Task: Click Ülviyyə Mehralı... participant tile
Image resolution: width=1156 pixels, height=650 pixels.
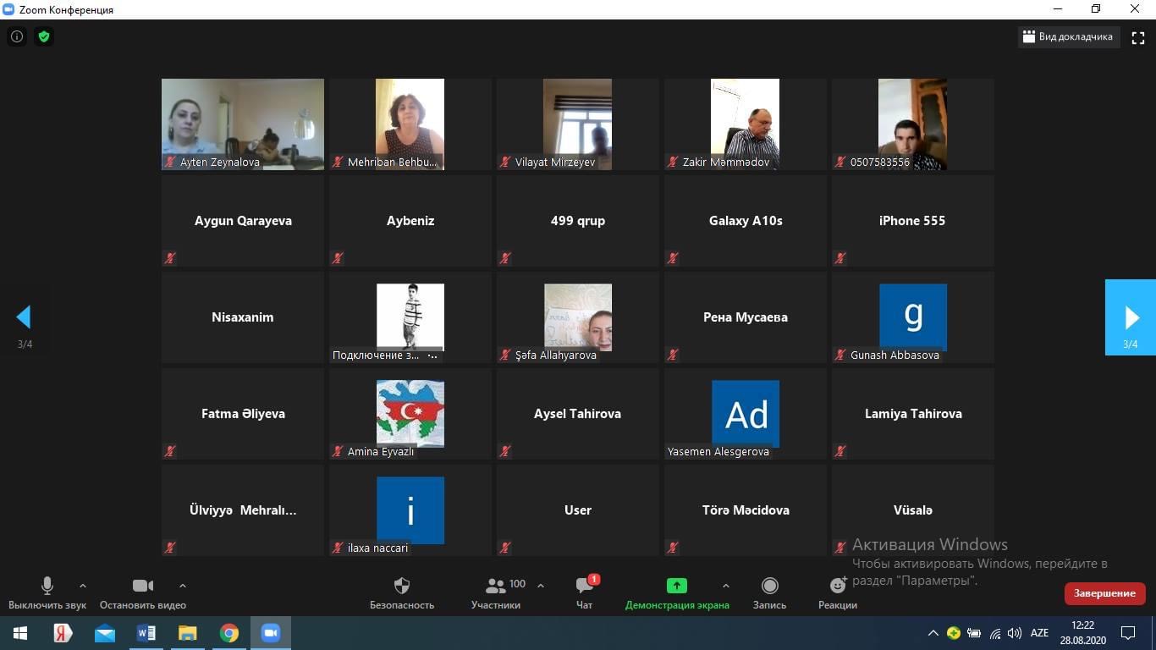Action: [243, 510]
